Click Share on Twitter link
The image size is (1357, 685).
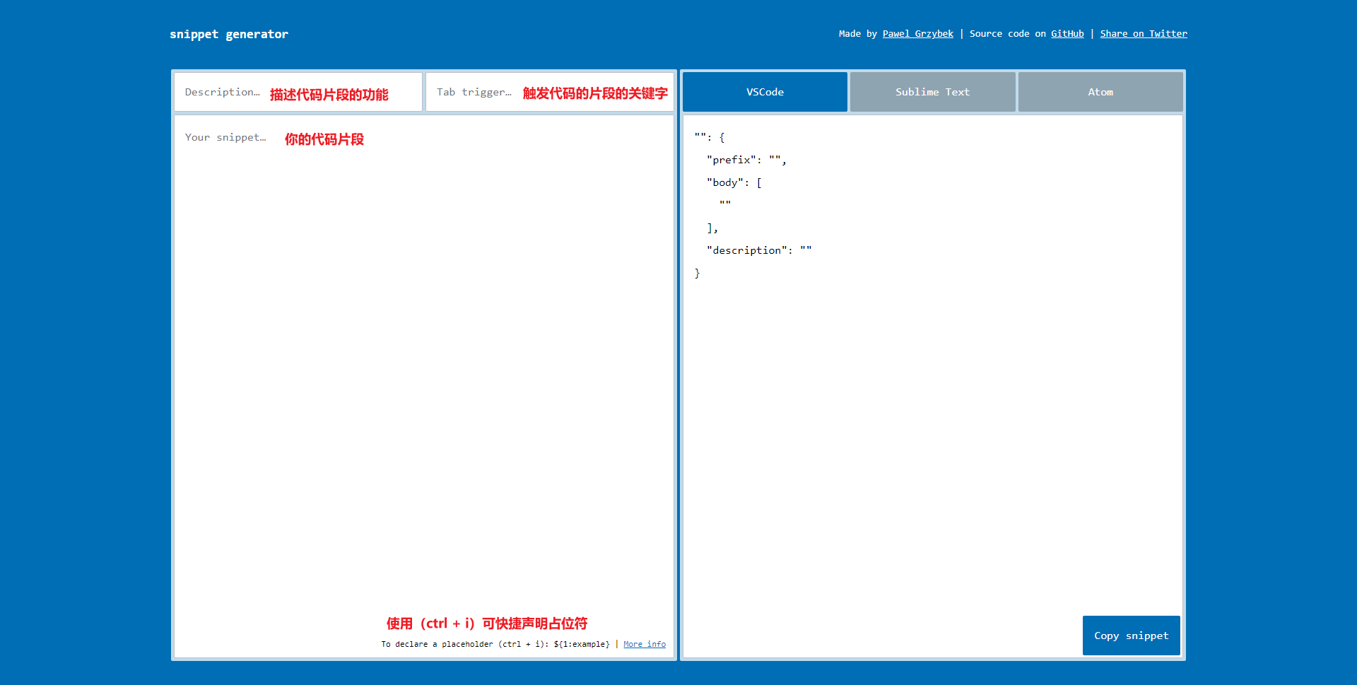point(1144,34)
